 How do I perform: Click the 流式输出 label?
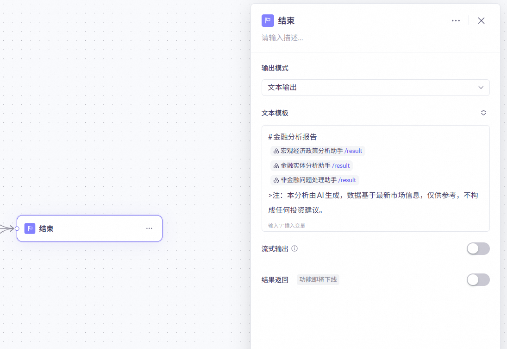point(275,248)
